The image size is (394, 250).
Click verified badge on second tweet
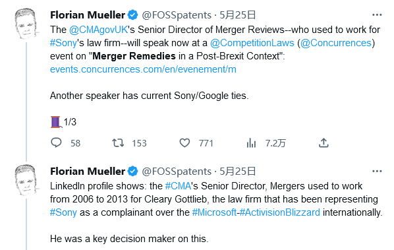pyautogui.click(x=132, y=172)
